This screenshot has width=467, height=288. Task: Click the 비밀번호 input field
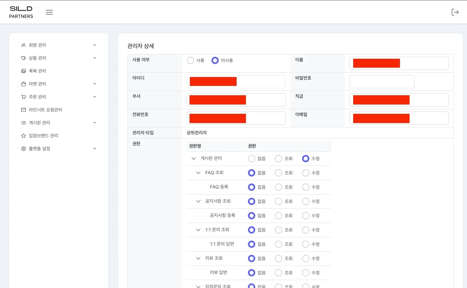(x=382, y=82)
